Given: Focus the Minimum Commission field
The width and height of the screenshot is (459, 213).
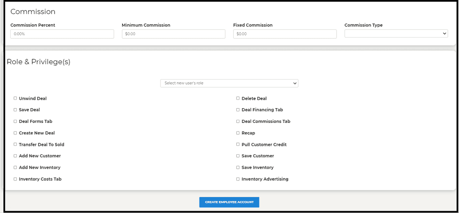Looking at the screenshot, I should (173, 34).
